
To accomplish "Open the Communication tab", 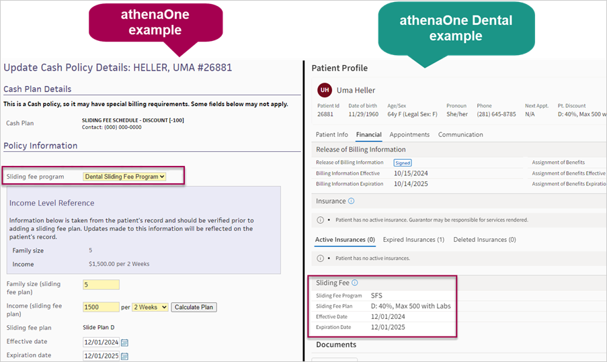I will [460, 134].
